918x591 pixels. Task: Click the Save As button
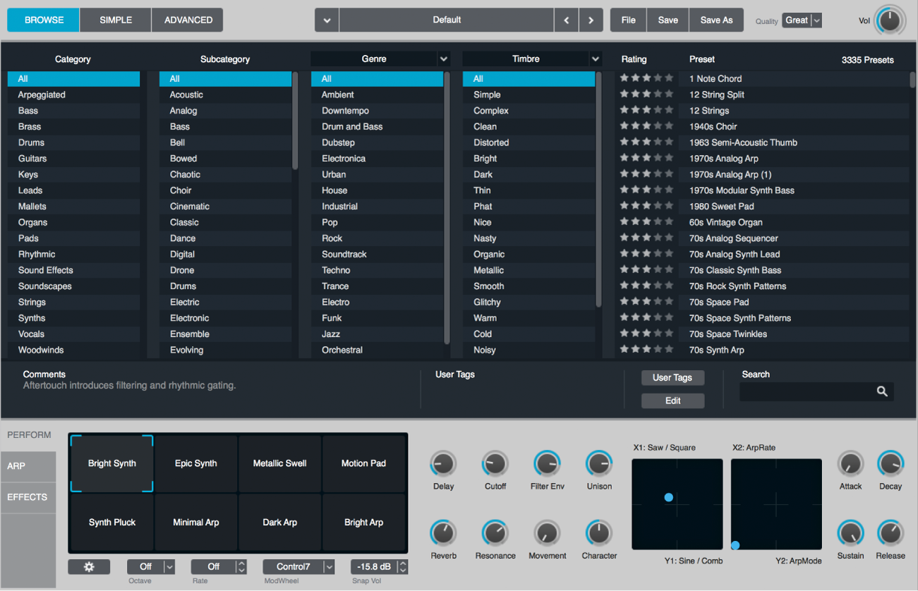pos(716,20)
